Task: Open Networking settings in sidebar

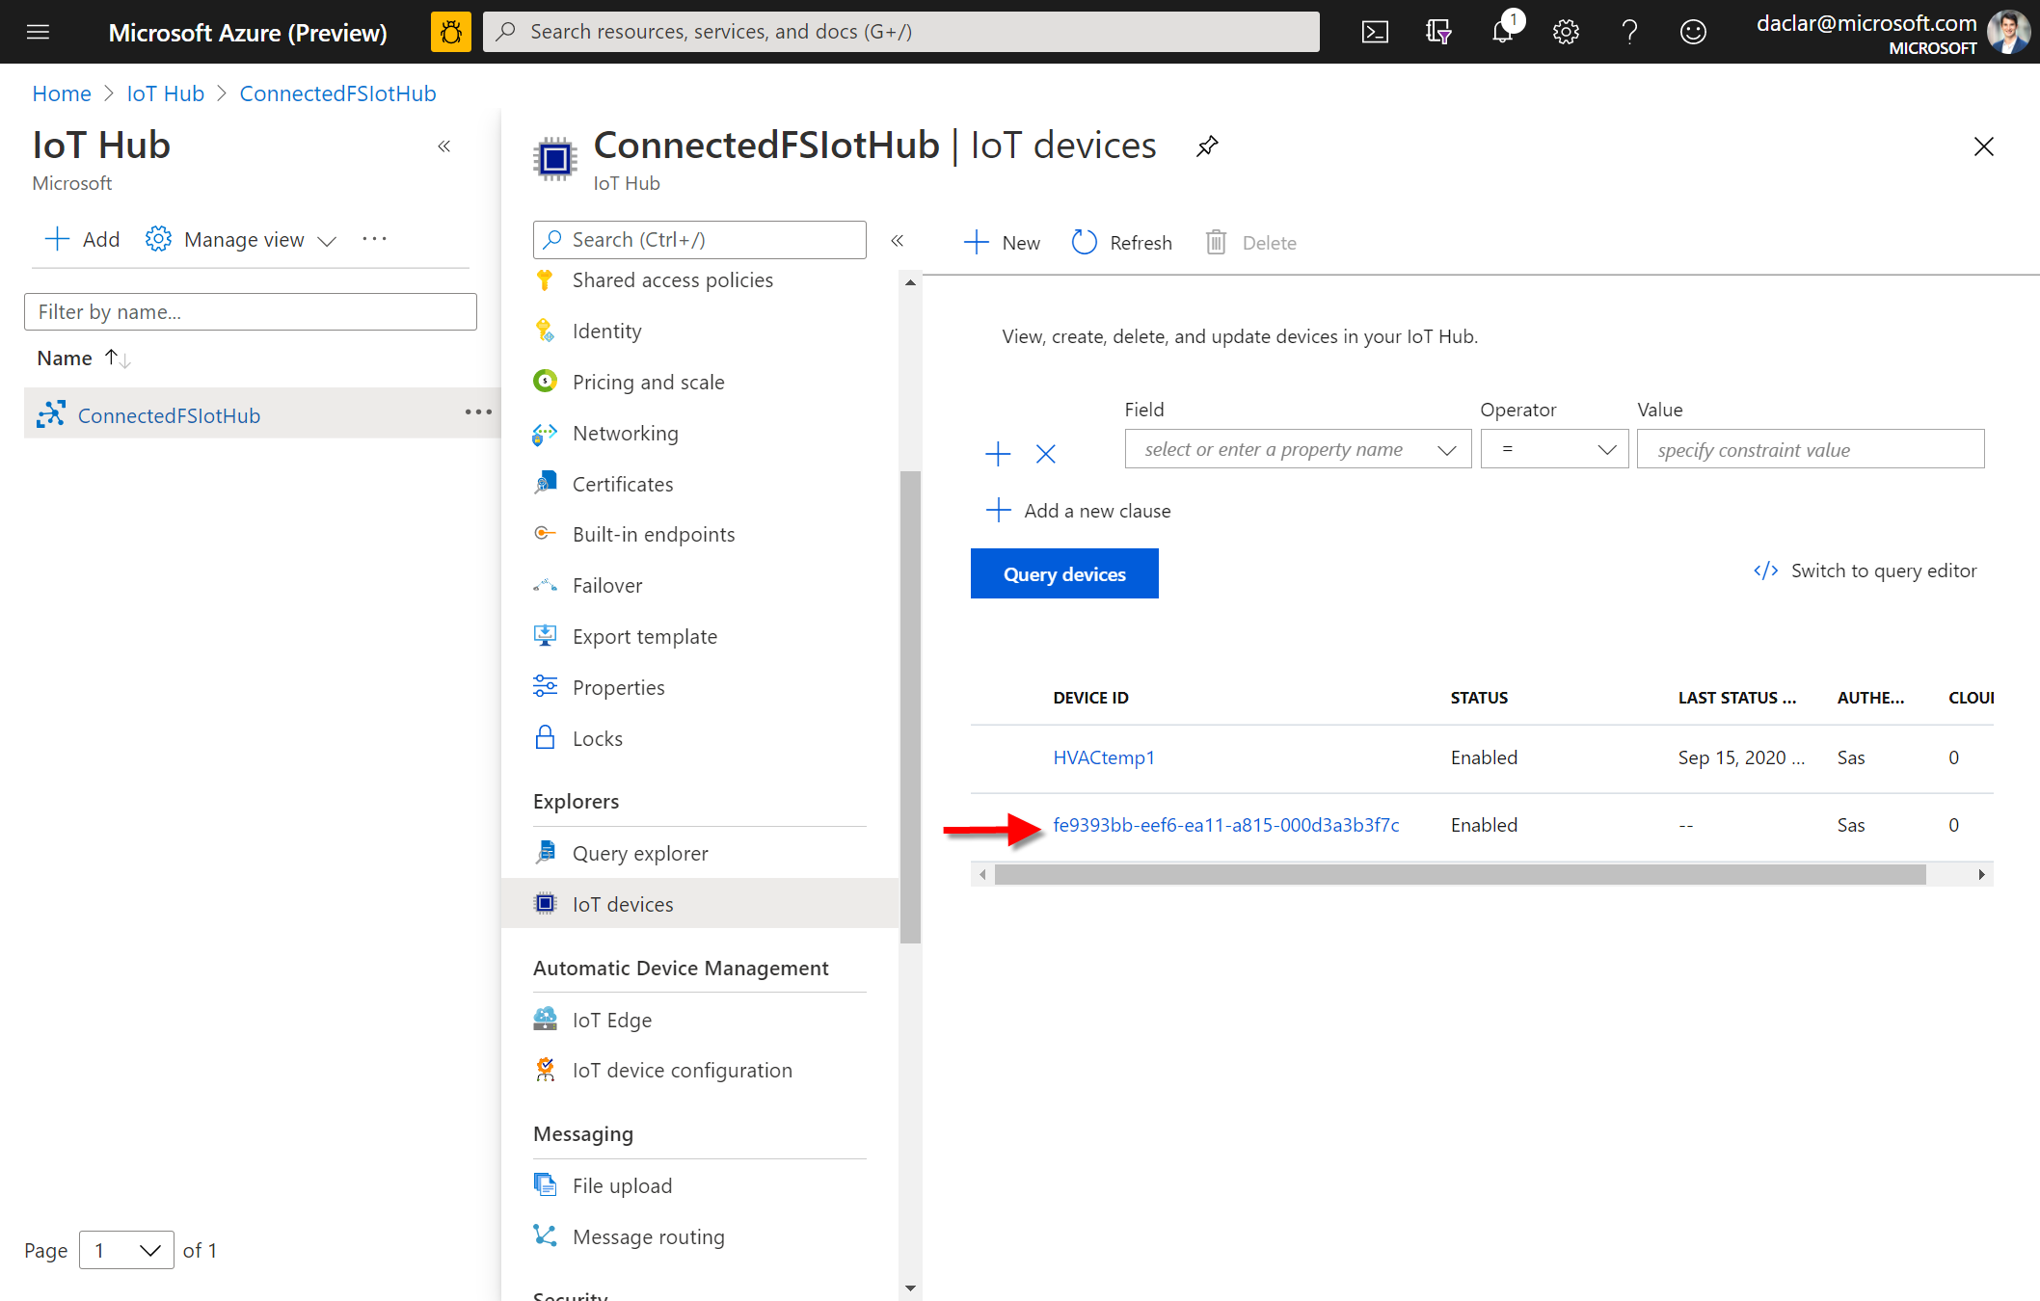Action: [x=623, y=431]
